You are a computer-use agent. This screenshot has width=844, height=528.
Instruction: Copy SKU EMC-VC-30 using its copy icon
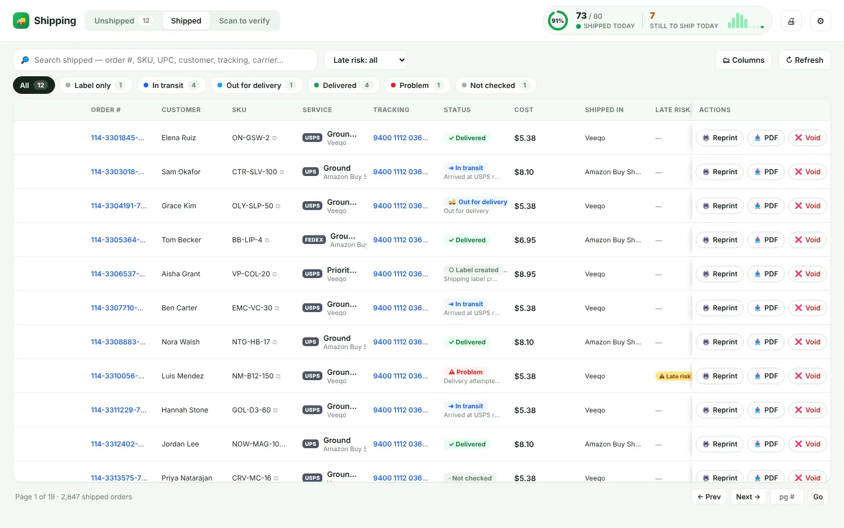pos(277,309)
